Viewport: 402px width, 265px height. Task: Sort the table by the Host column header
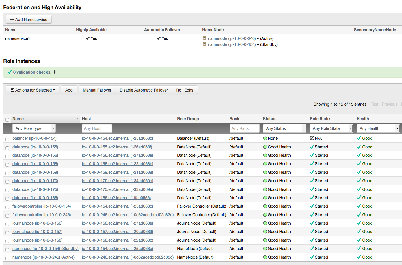[x=86, y=119]
